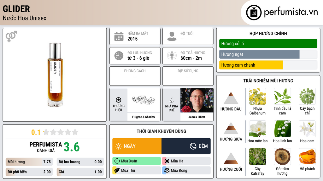Click the sillage person icon for Độ Toả Hương

pyautogui.click(x=172, y=56)
